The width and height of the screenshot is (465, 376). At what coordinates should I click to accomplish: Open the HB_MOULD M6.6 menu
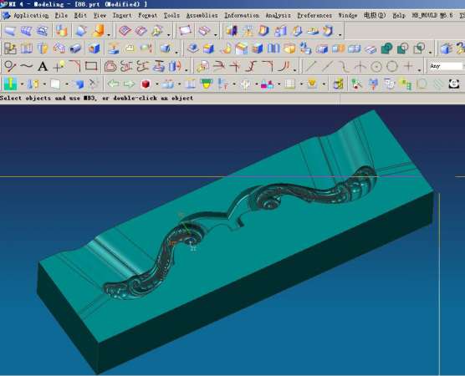(432, 15)
